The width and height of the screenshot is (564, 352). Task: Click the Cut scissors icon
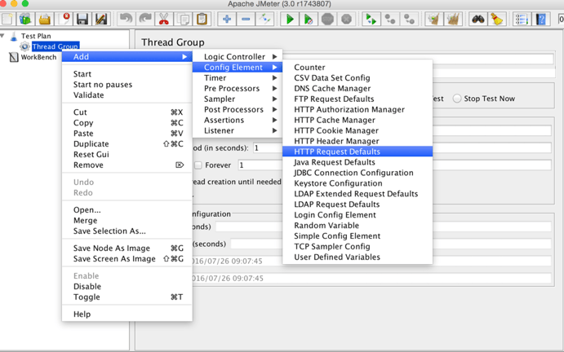click(164, 19)
